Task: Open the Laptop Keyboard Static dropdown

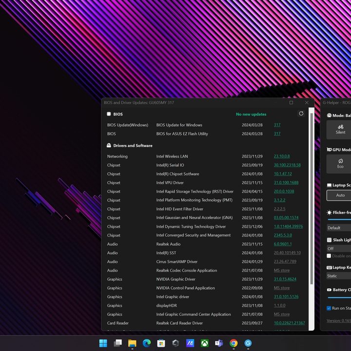Action: point(339,276)
